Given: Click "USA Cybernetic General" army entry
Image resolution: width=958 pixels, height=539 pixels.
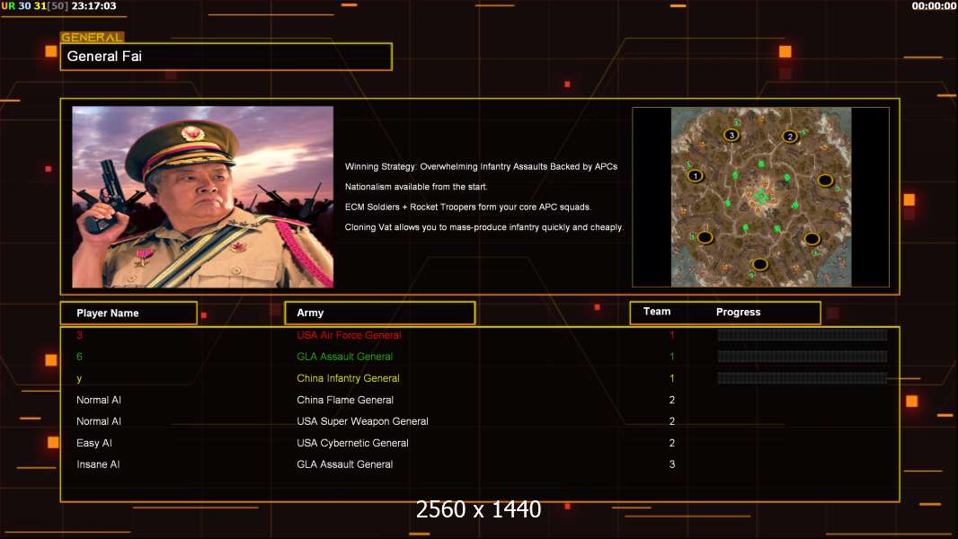Looking at the screenshot, I should point(352,443).
